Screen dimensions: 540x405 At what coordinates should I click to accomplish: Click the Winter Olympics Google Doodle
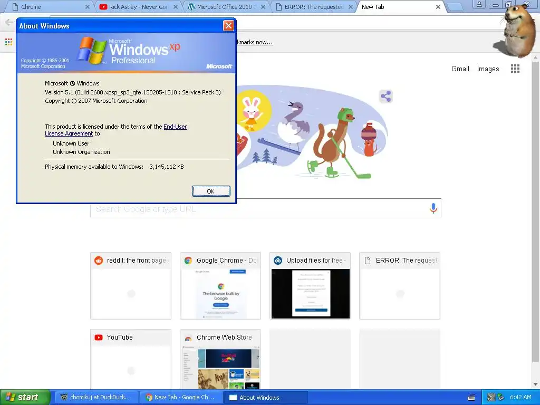pyautogui.click(x=313, y=132)
